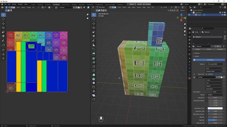
Task: Select the Relax tool in the UV editor
Action: point(3,54)
